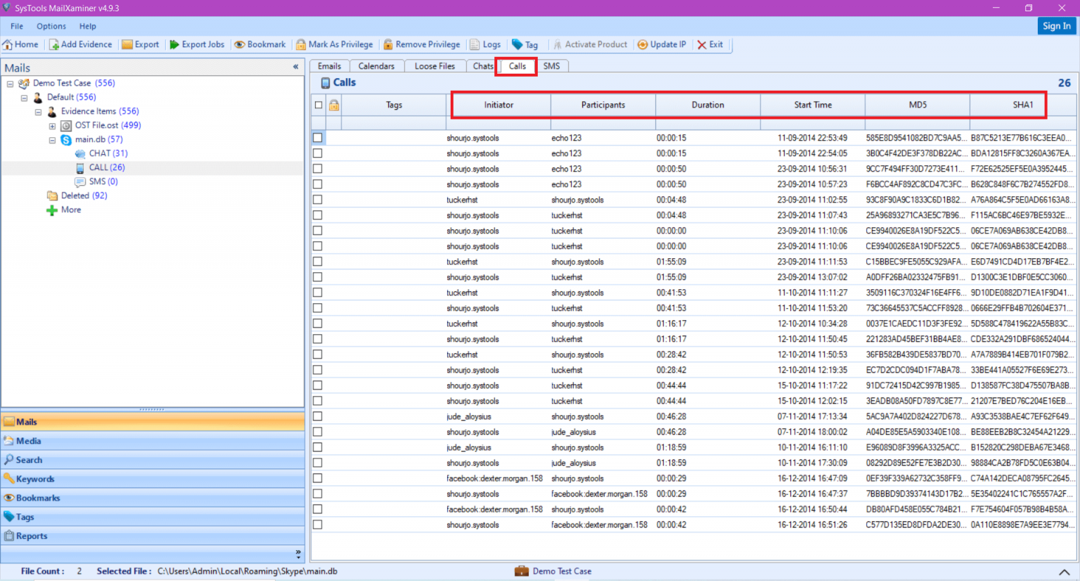1080x581 pixels.
Task: Click the Tags column filter field
Action: 394,124
